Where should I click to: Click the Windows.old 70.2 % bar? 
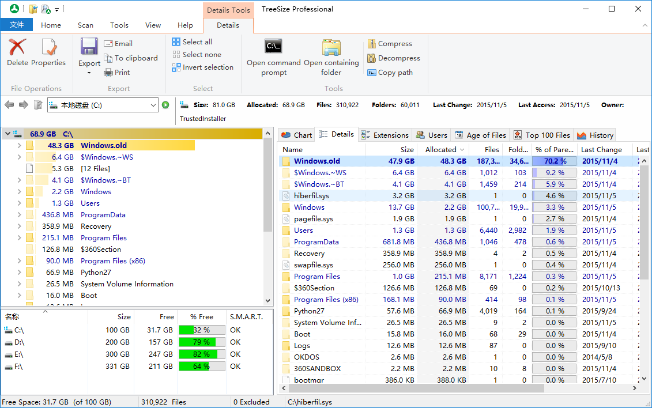(554, 161)
